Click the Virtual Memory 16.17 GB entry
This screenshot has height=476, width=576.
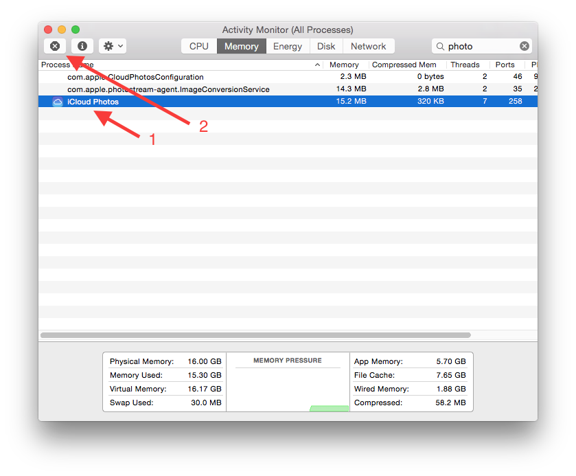point(165,389)
